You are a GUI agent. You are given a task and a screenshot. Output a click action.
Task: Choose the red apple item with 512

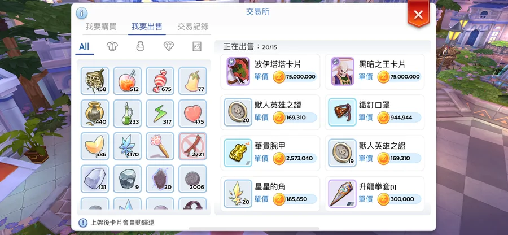tap(128, 81)
